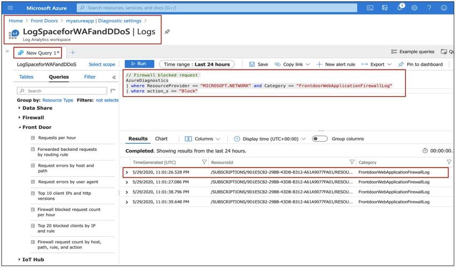456x268 pixels.
Task: Open Cloud Shell from the top bar
Action: point(370,8)
